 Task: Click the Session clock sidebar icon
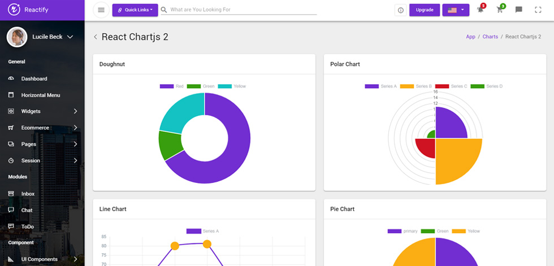[11, 160]
